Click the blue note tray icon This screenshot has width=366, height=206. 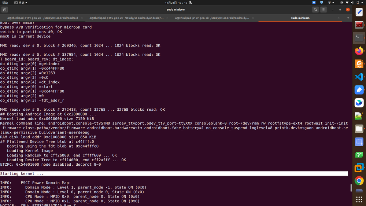pyautogui.click(x=314, y=3)
